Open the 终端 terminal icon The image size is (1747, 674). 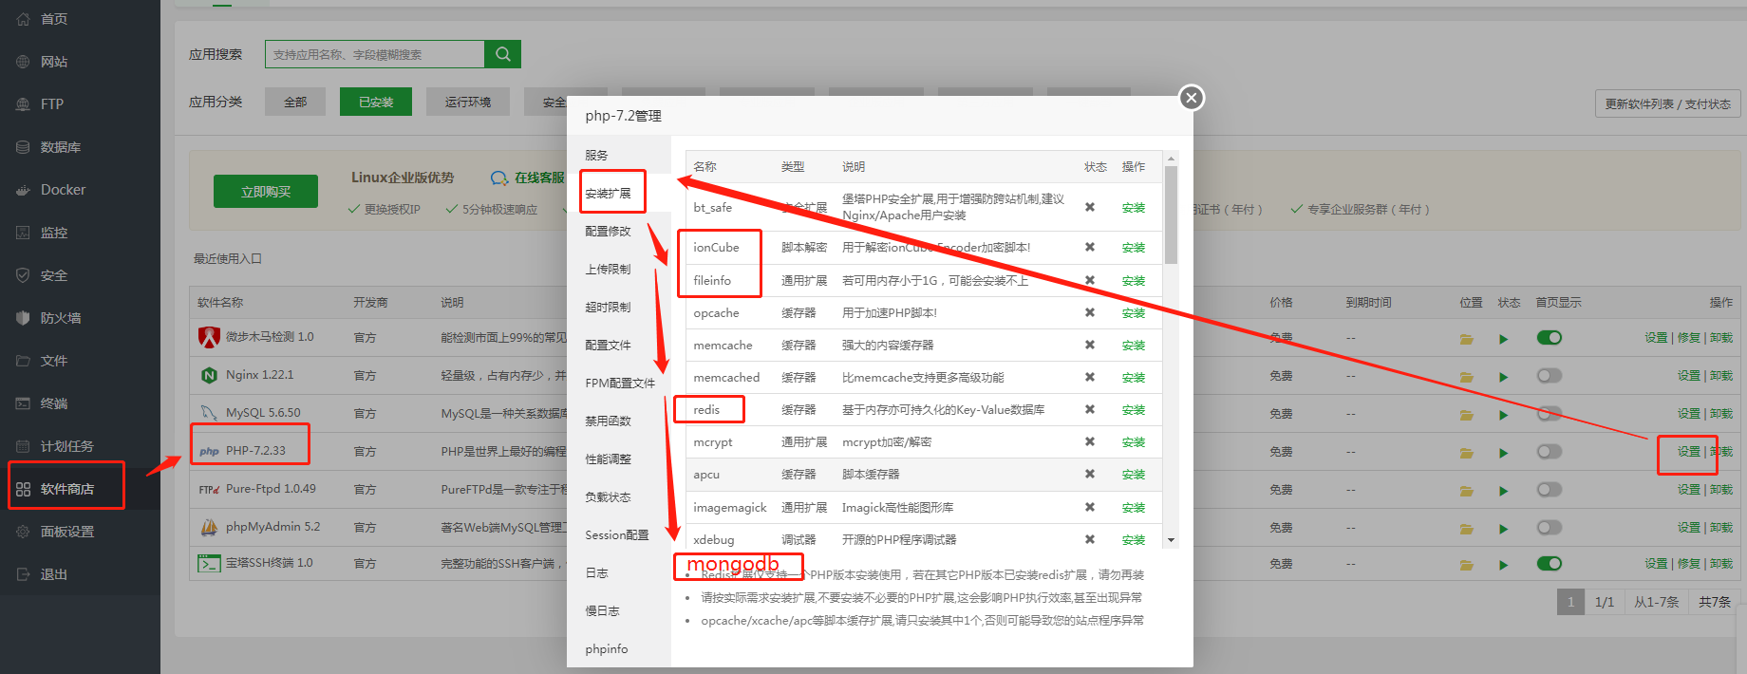23,403
